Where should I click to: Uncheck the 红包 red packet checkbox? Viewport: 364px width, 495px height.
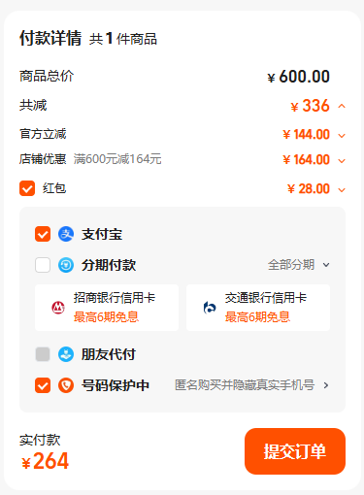click(27, 188)
